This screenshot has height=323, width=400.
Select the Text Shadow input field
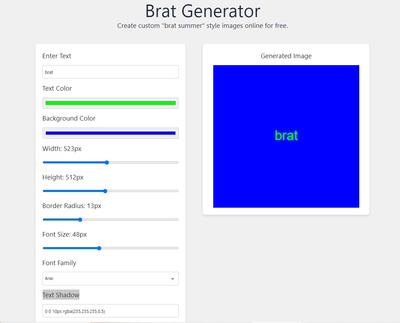[110, 311]
